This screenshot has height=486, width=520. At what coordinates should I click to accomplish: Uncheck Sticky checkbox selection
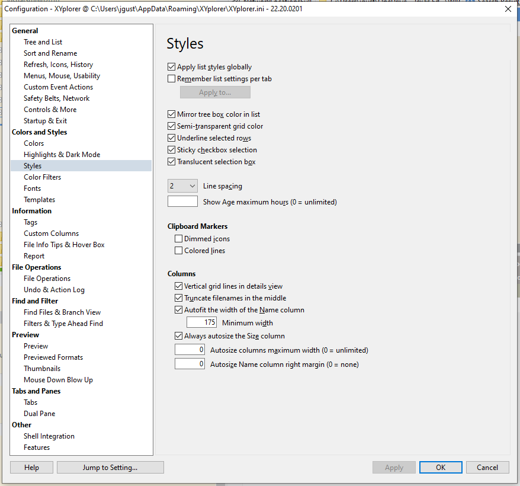click(172, 149)
